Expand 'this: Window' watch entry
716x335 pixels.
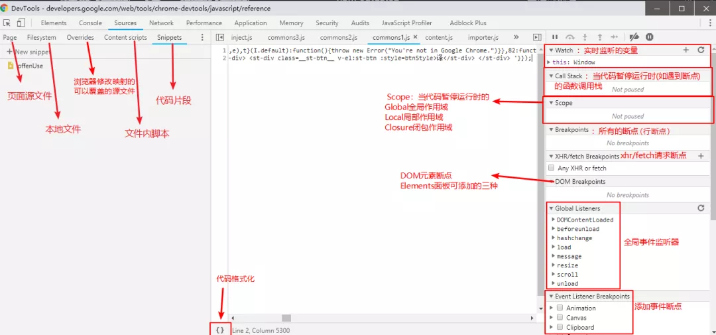549,62
